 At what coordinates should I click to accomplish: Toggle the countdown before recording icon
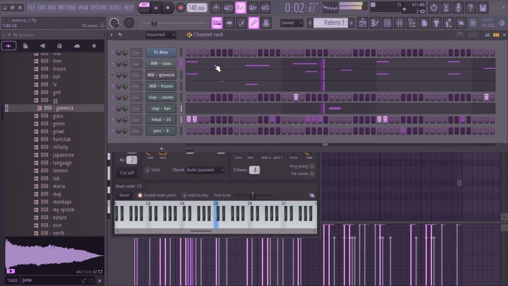coord(241,8)
